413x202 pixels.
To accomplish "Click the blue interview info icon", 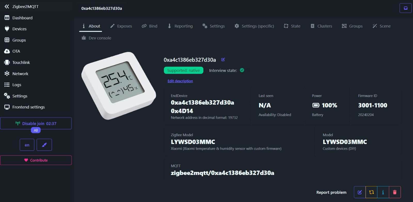I will pos(383,192).
